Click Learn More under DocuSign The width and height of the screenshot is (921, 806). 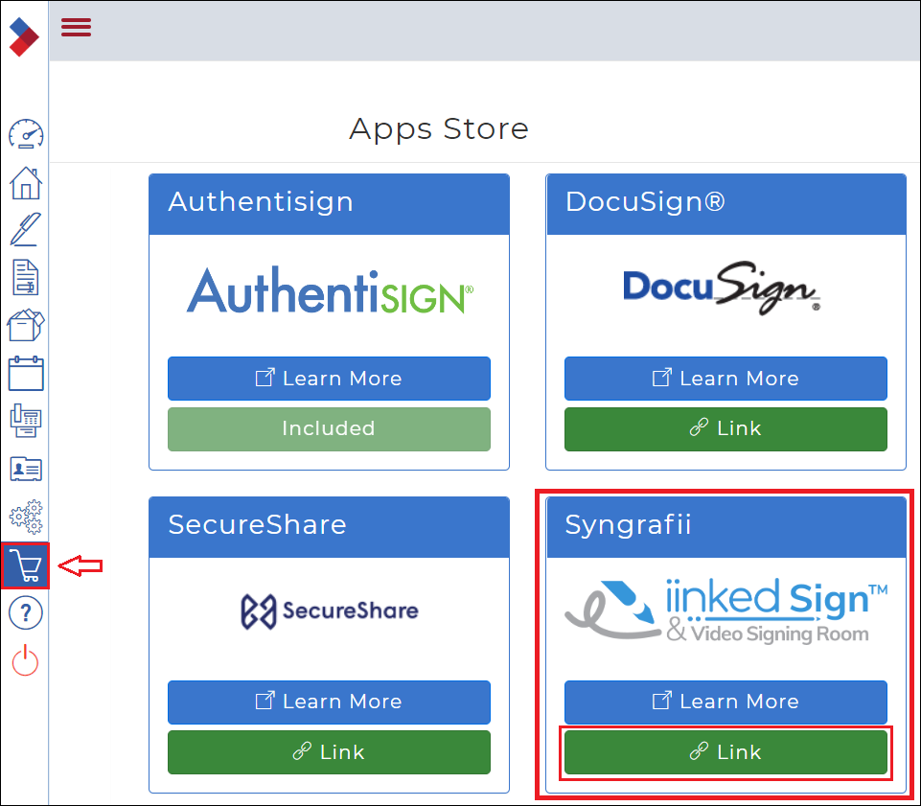(725, 379)
